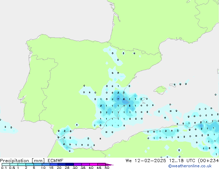Image resolution: width=219 pixels, height=169 pixels.
Task: Click the legend arrow tip above 50 mm
Action: [x=109, y=165]
